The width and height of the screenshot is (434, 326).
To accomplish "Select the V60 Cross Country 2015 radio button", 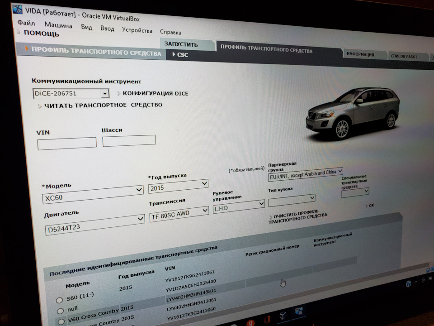I will tap(61, 321).
